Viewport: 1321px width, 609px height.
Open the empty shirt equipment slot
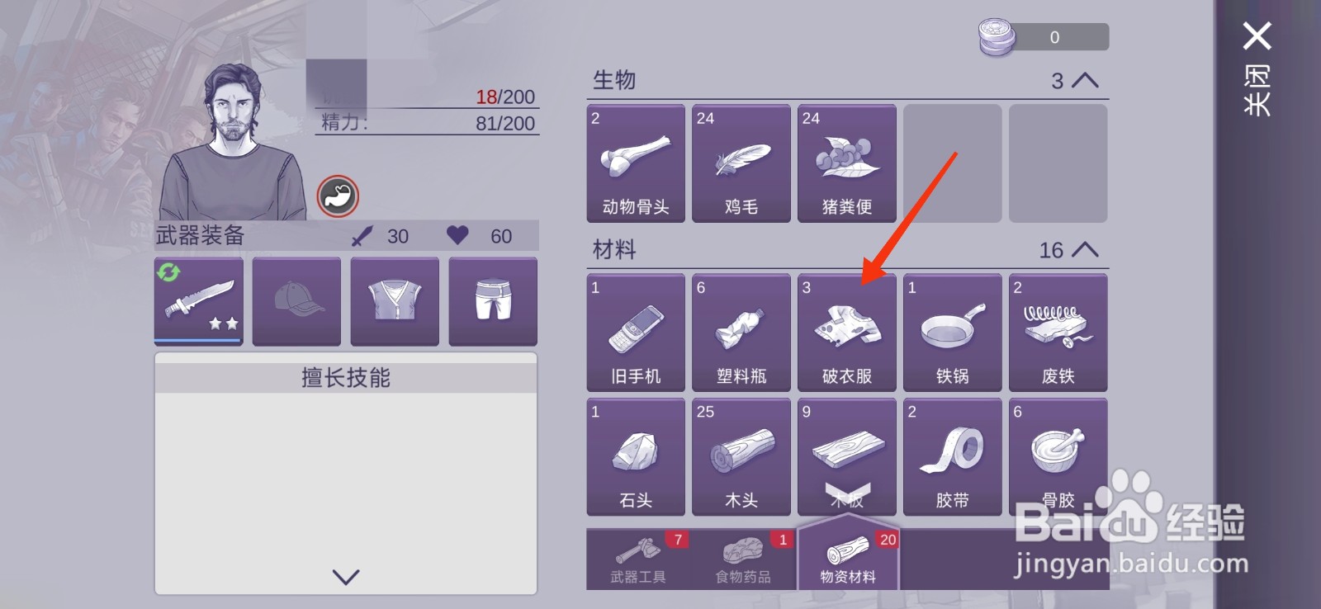395,301
